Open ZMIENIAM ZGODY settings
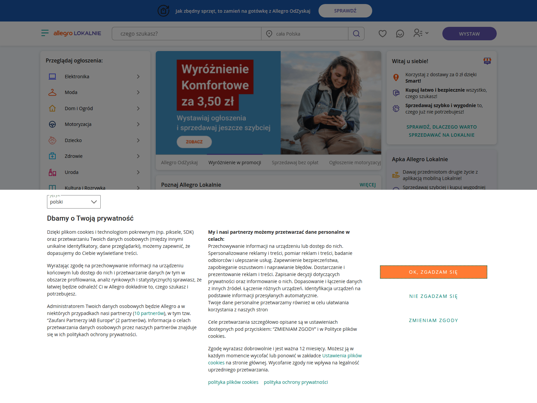The width and height of the screenshot is (537, 403). click(433, 320)
